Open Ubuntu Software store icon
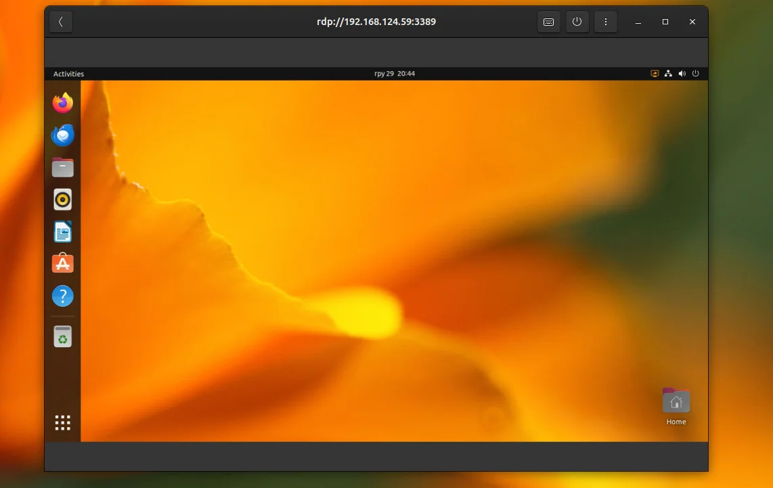Screen dimensions: 773x488 (62, 264)
